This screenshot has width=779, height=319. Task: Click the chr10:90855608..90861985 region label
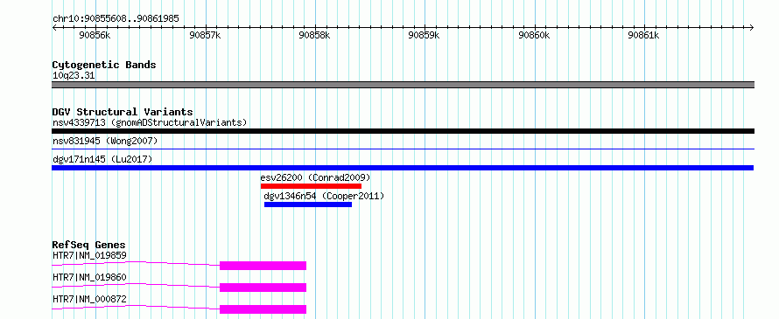coord(116,19)
